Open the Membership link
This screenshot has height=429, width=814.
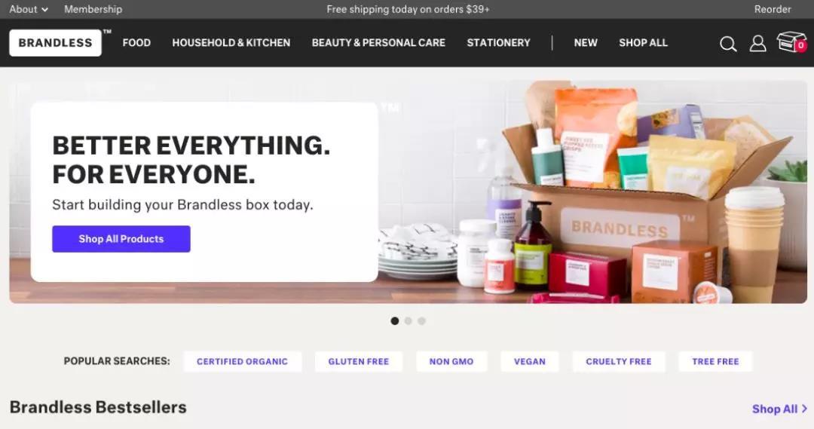click(93, 9)
